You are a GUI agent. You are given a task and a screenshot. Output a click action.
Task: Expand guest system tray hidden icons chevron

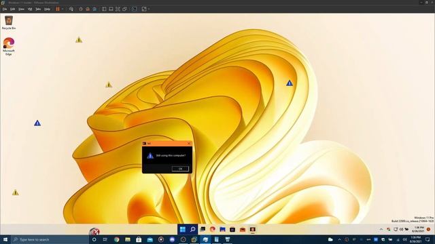tap(381, 229)
